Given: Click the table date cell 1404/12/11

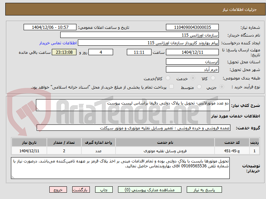Looking at the screenshot, I should click(29, 151).
